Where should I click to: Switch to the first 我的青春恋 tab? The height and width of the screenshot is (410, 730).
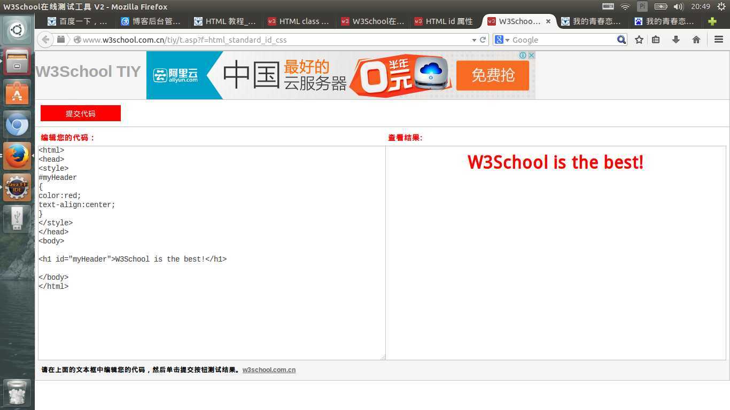tap(592, 21)
